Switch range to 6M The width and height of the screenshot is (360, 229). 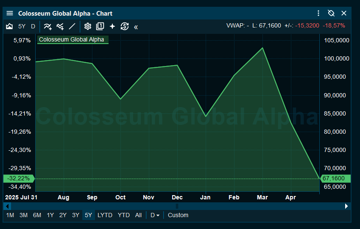(x=37, y=215)
